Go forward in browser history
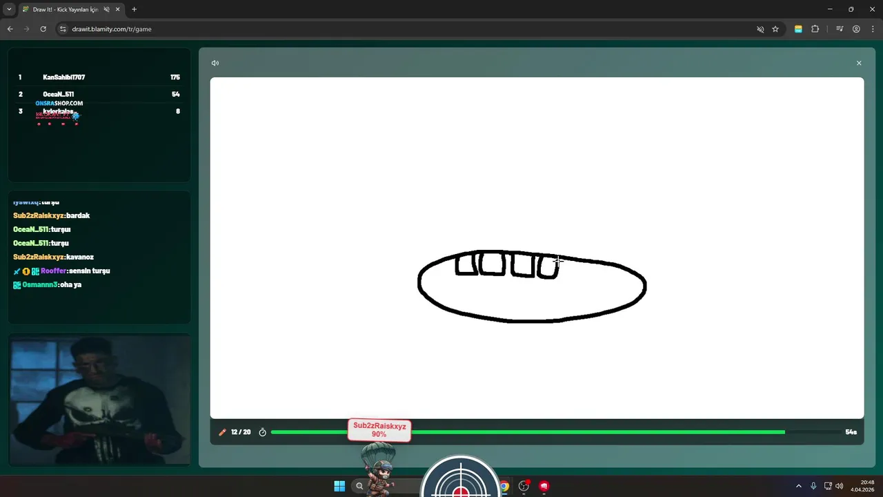This screenshot has width=883, height=497. pos(27,29)
